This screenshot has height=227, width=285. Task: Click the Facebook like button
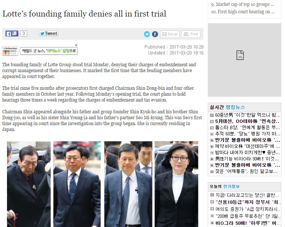12,33
